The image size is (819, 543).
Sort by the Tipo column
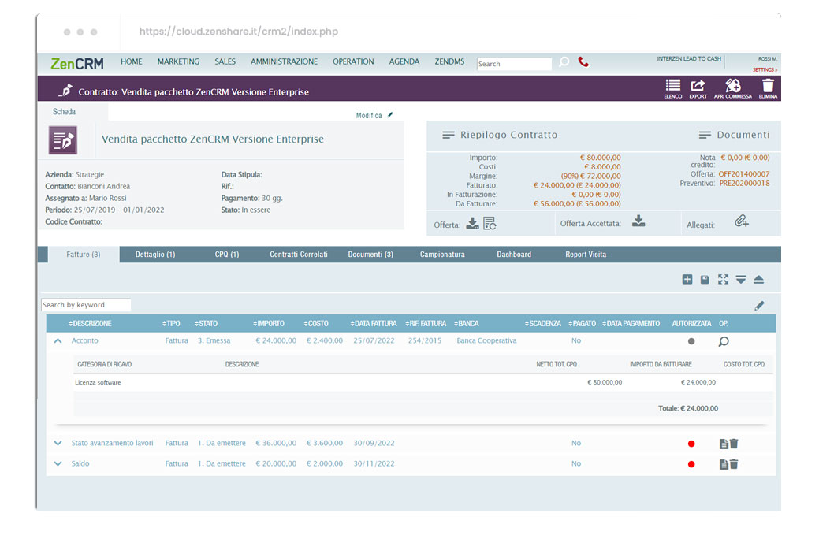[171, 324]
